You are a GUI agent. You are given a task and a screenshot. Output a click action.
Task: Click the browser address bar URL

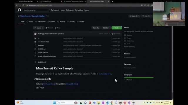tap(41, 5)
